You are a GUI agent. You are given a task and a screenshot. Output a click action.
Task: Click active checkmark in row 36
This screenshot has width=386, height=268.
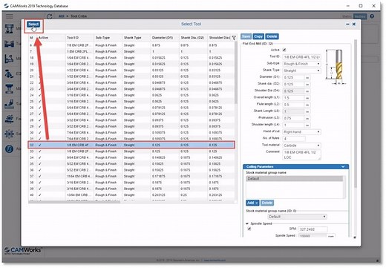pos(40,170)
